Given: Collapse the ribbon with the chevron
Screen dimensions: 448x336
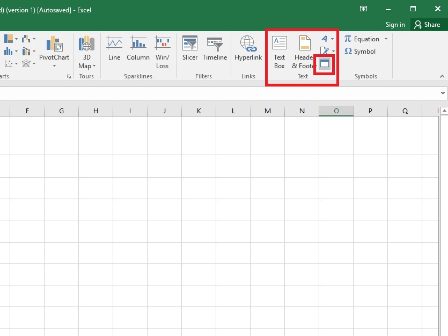Looking at the screenshot, I should click(x=442, y=76).
